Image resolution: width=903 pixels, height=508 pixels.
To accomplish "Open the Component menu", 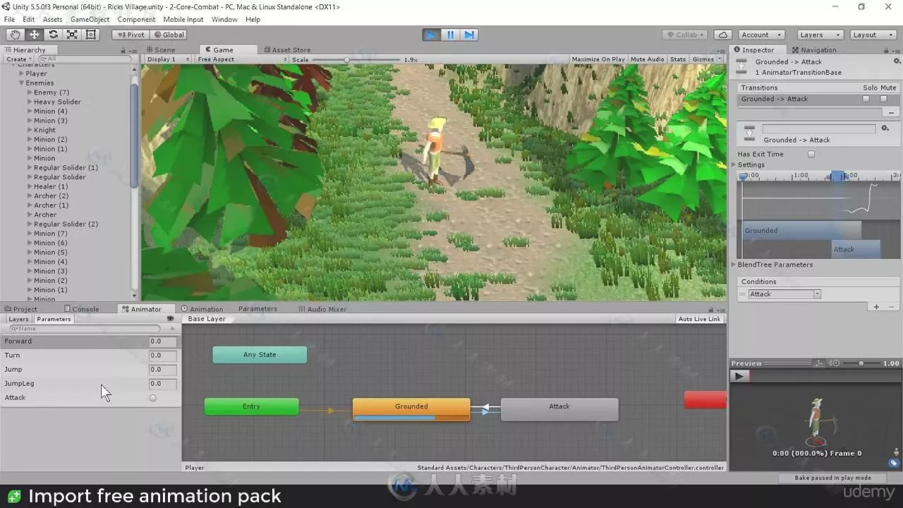I will click(136, 20).
